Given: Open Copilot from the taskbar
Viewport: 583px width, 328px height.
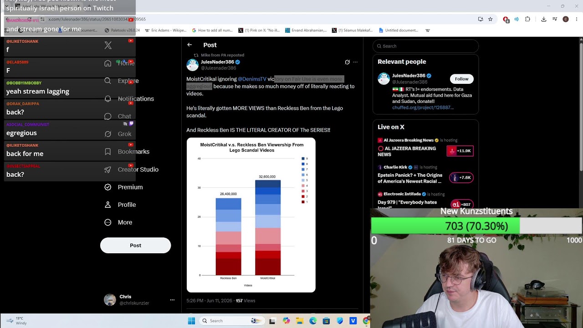Looking at the screenshot, I should (286, 321).
